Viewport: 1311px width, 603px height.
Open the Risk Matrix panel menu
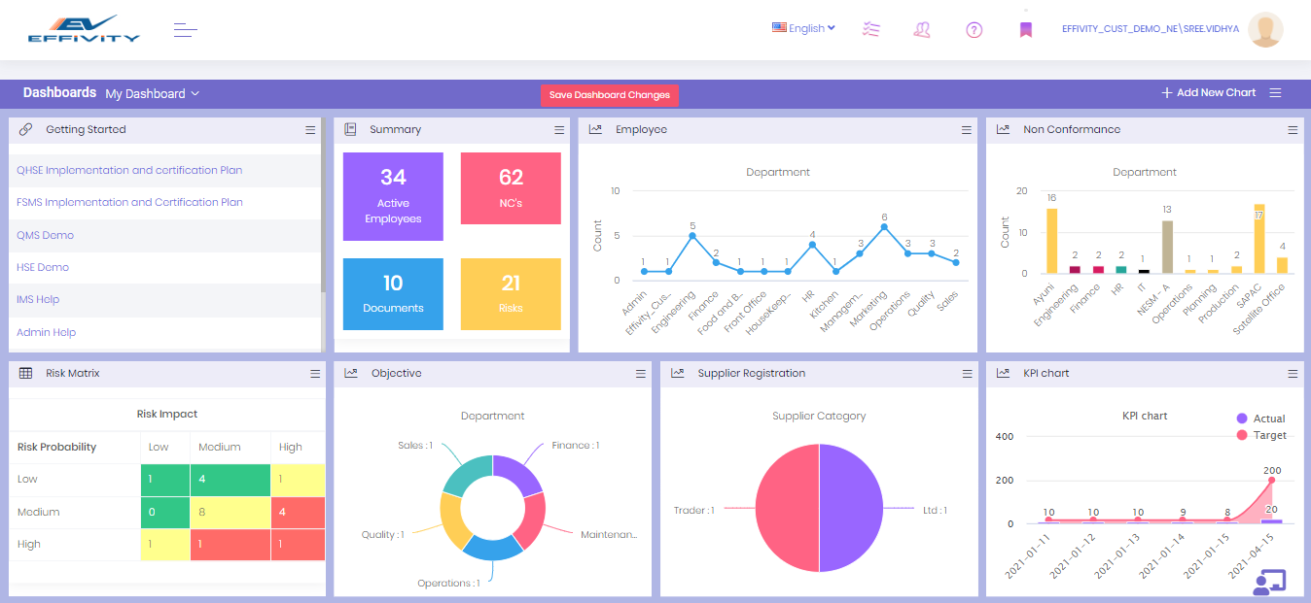314,372
